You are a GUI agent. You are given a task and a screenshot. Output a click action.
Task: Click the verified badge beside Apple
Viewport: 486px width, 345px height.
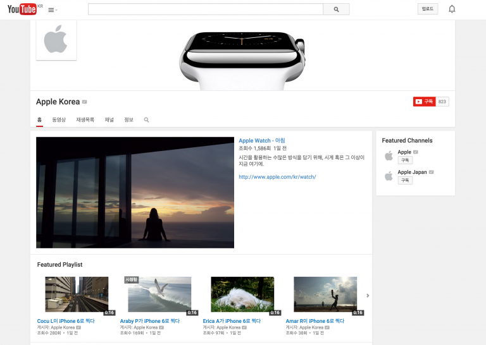416,152
